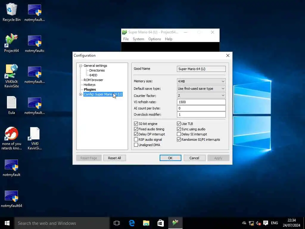
Task: Collapse the General settings tree node
Action: click(x=80, y=66)
